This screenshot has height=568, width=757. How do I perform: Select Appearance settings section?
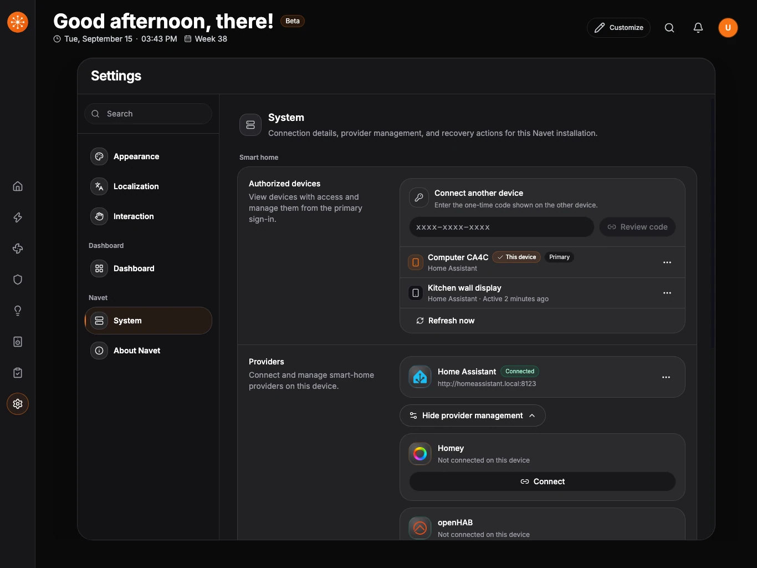(x=149, y=156)
